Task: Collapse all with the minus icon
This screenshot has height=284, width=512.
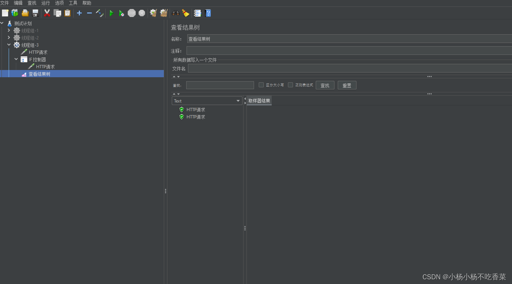Action: coord(89,13)
